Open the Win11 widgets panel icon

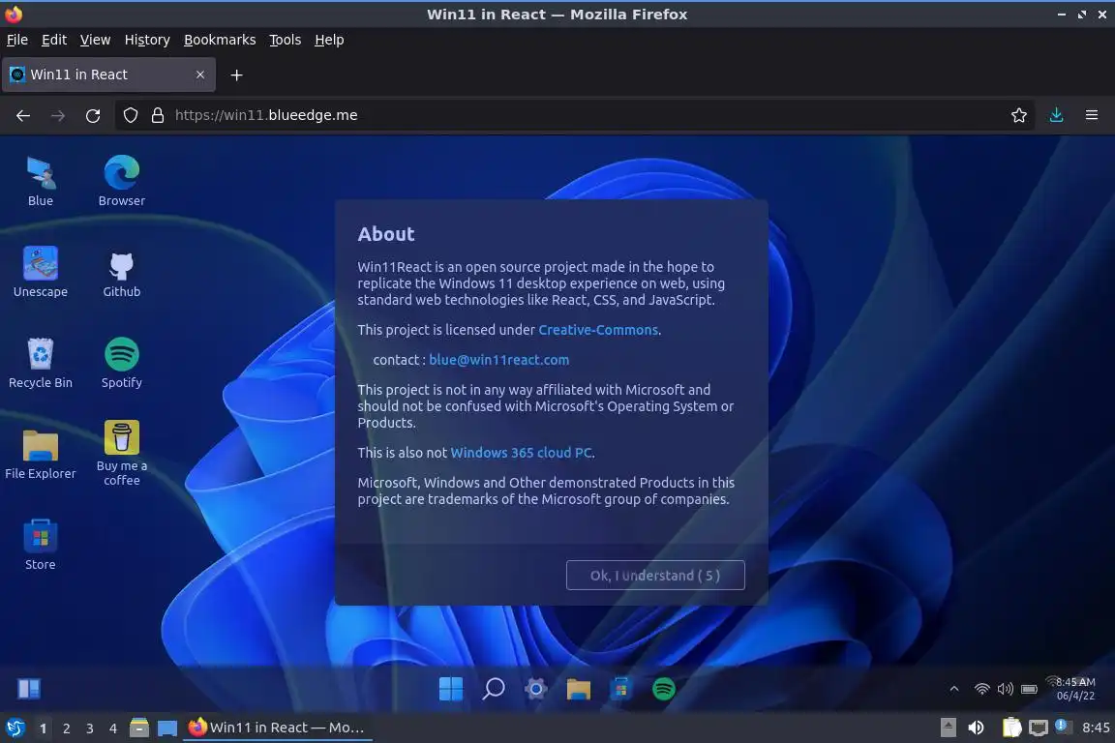pos(29,688)
